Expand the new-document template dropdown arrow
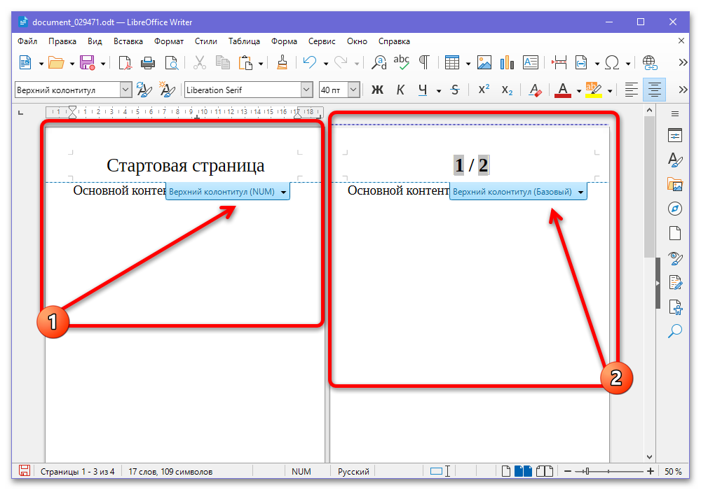Image resolution: width=701 pixels, height=490 pixels. point(41,64)
